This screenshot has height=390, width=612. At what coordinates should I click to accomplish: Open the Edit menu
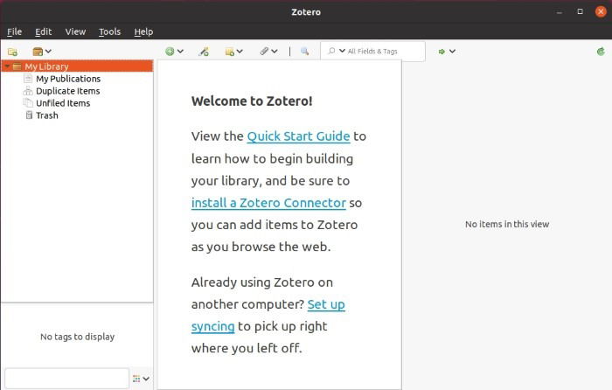click(44, 31)
